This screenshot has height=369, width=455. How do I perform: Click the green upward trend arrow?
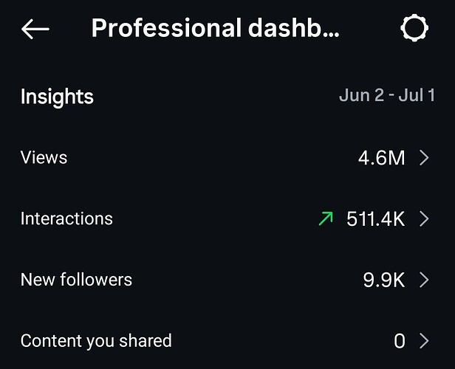pyautogui.click(x=326, y=218)
